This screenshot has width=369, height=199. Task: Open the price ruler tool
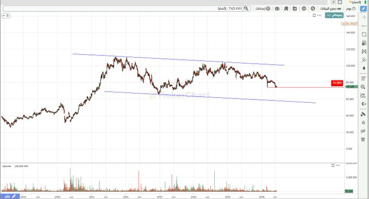tap(363, 95)
